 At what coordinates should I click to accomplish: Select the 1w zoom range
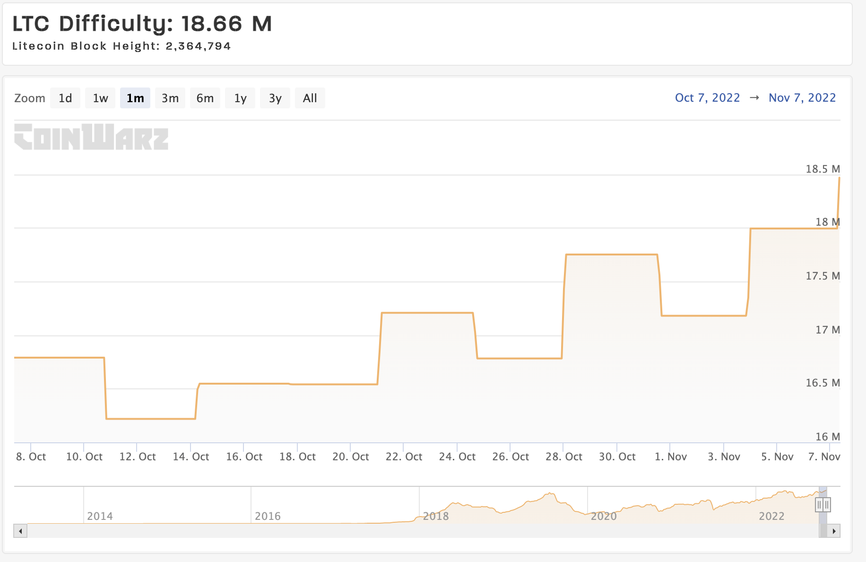100,98
